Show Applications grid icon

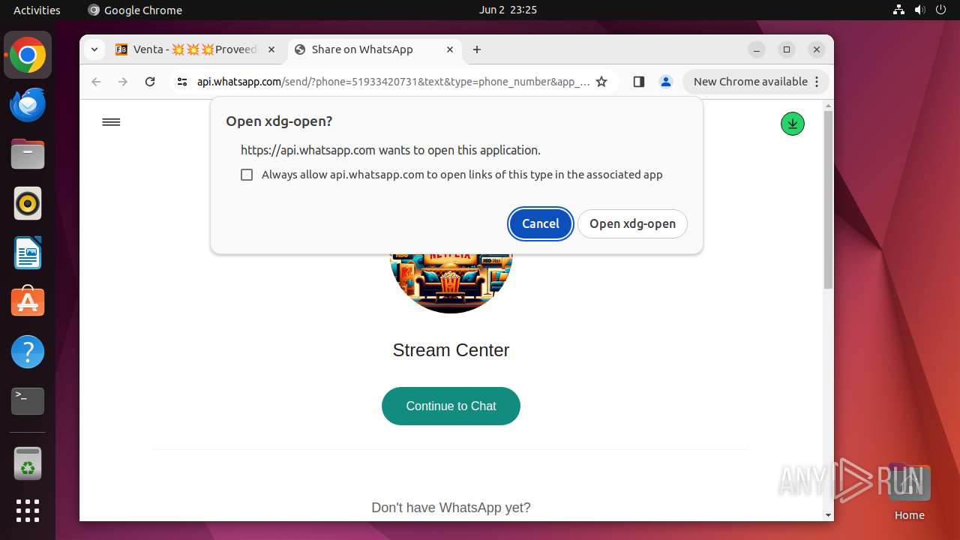pyautogui.click(x=28, y=511)
